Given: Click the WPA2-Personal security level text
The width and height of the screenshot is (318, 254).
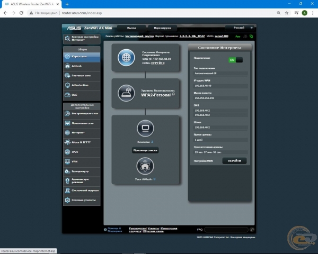Looking at the screenshot, I should [156, 95].
